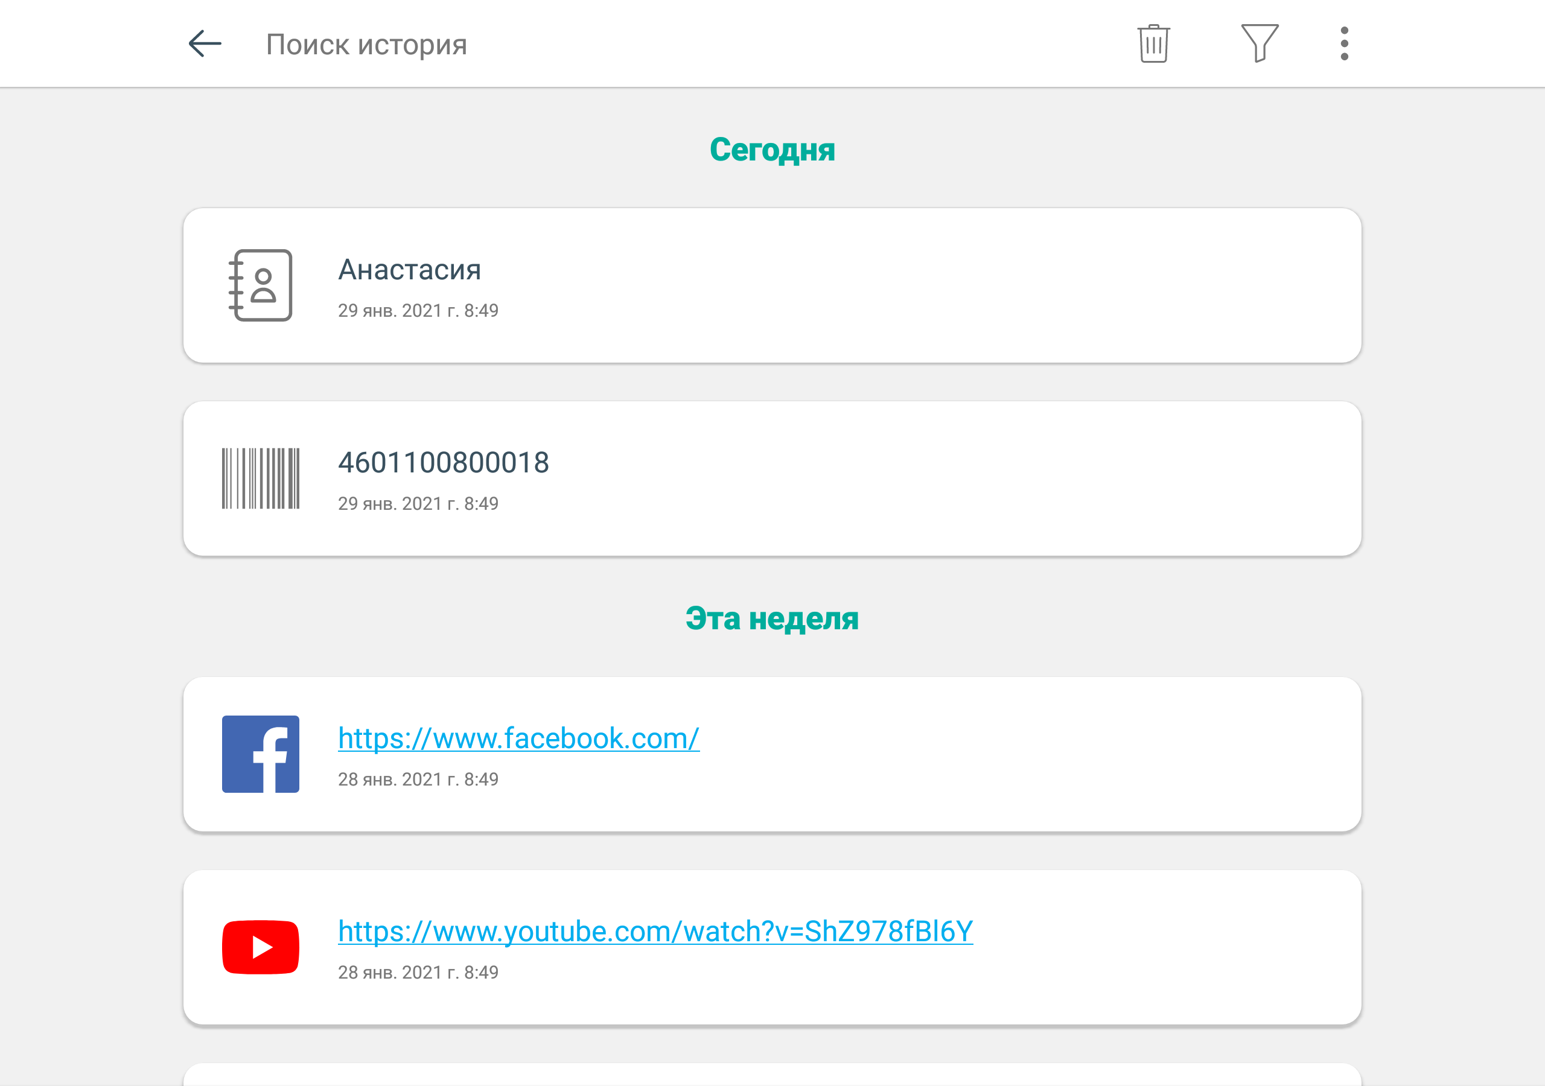
Task: Go back with the arrow icon
Action: (x=205, y=43)
